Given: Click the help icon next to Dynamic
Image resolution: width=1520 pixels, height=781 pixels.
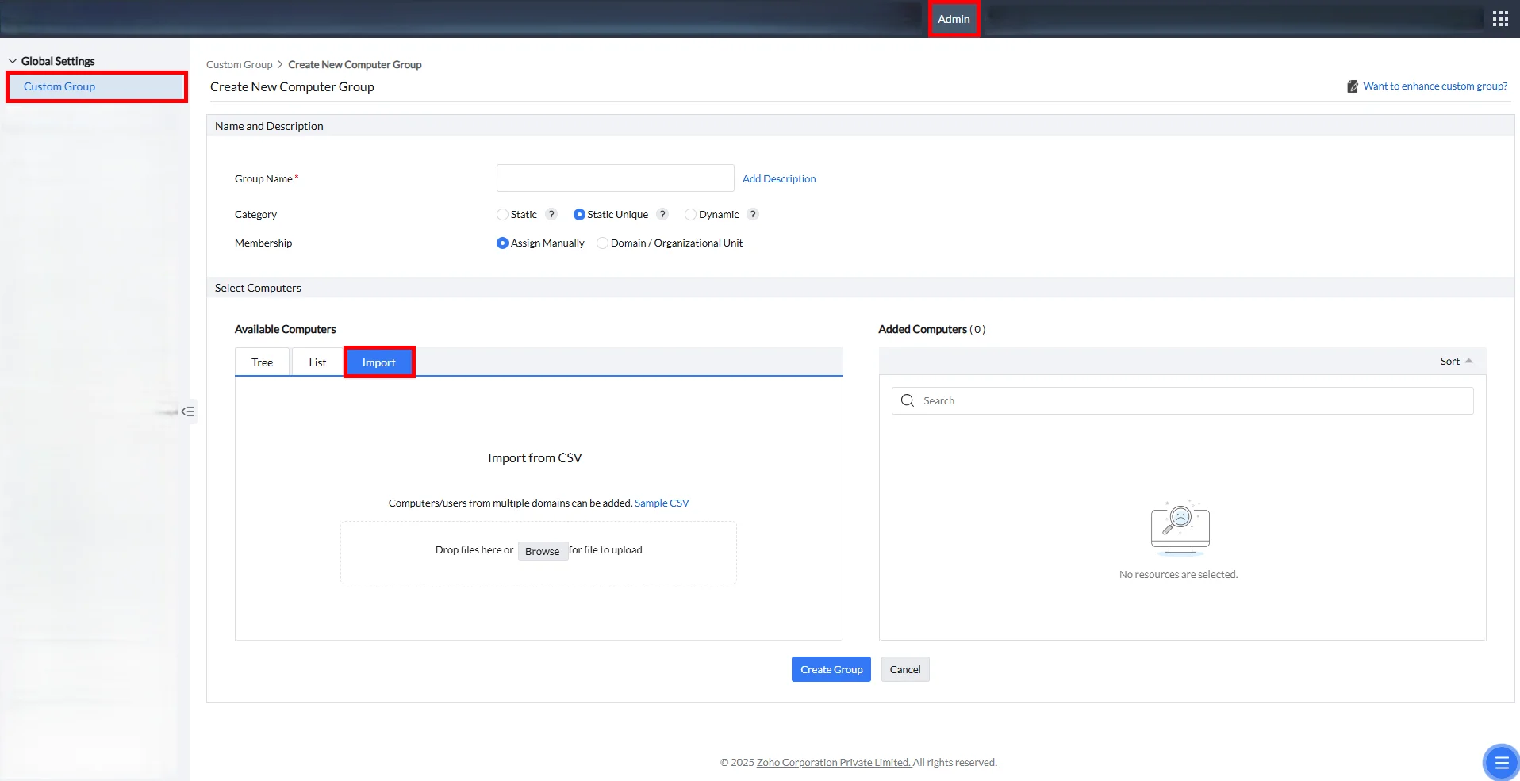Looking at the screenshot, I should (x=753, y=214).
